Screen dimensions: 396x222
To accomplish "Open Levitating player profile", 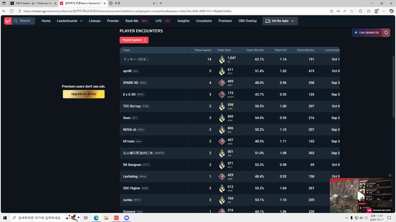I will [x=130, y=177].
